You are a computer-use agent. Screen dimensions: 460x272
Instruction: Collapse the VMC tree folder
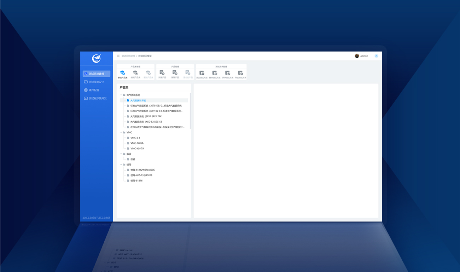click(121, 132)
